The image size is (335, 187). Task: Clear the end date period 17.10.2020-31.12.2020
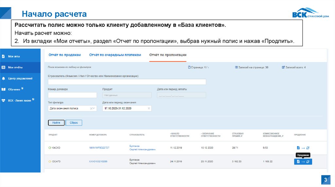[x=149, y=108]
